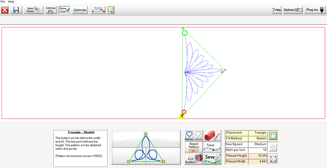Change the Fill Method value Stretch

(x=257, y=139)
